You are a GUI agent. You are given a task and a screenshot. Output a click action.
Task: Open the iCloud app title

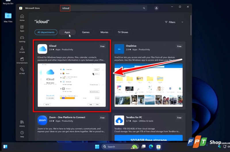[x=53, y=46]
